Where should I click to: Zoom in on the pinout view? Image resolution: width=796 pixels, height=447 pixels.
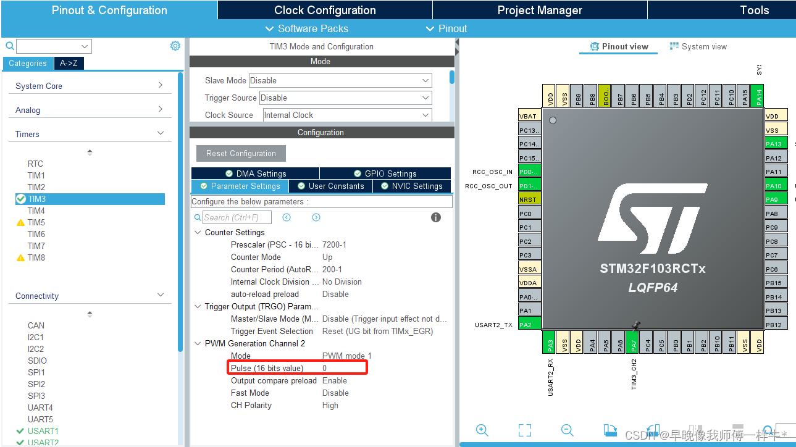482,430
